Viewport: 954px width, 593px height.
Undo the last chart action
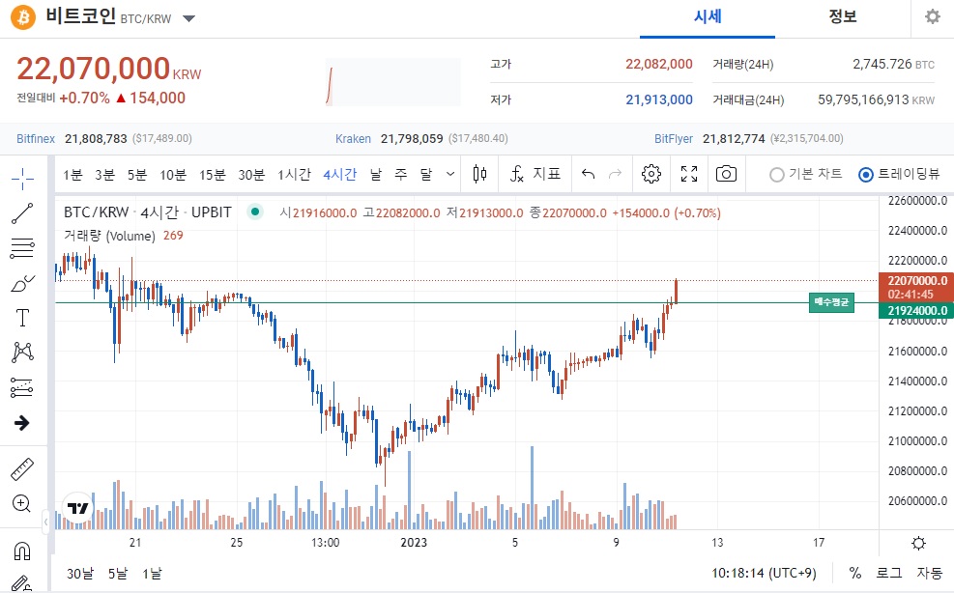[x=588, y=175]
